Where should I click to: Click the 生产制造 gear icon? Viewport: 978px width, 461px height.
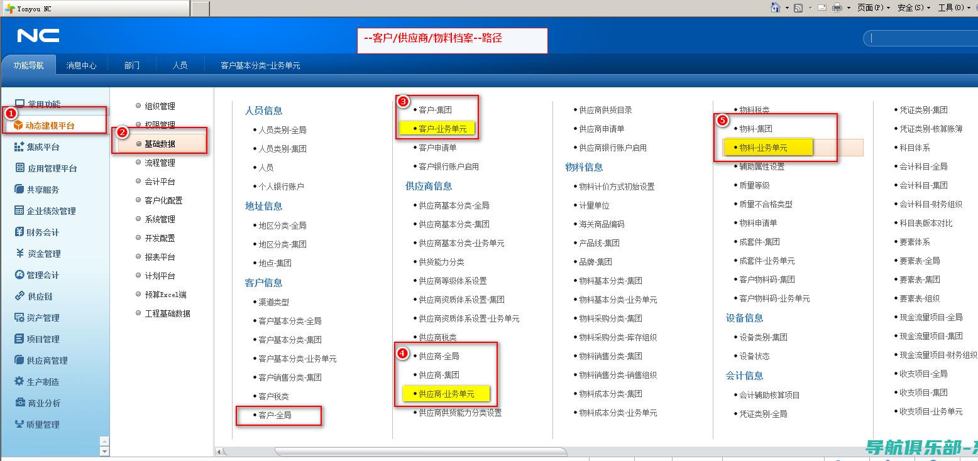coord(19,381)
